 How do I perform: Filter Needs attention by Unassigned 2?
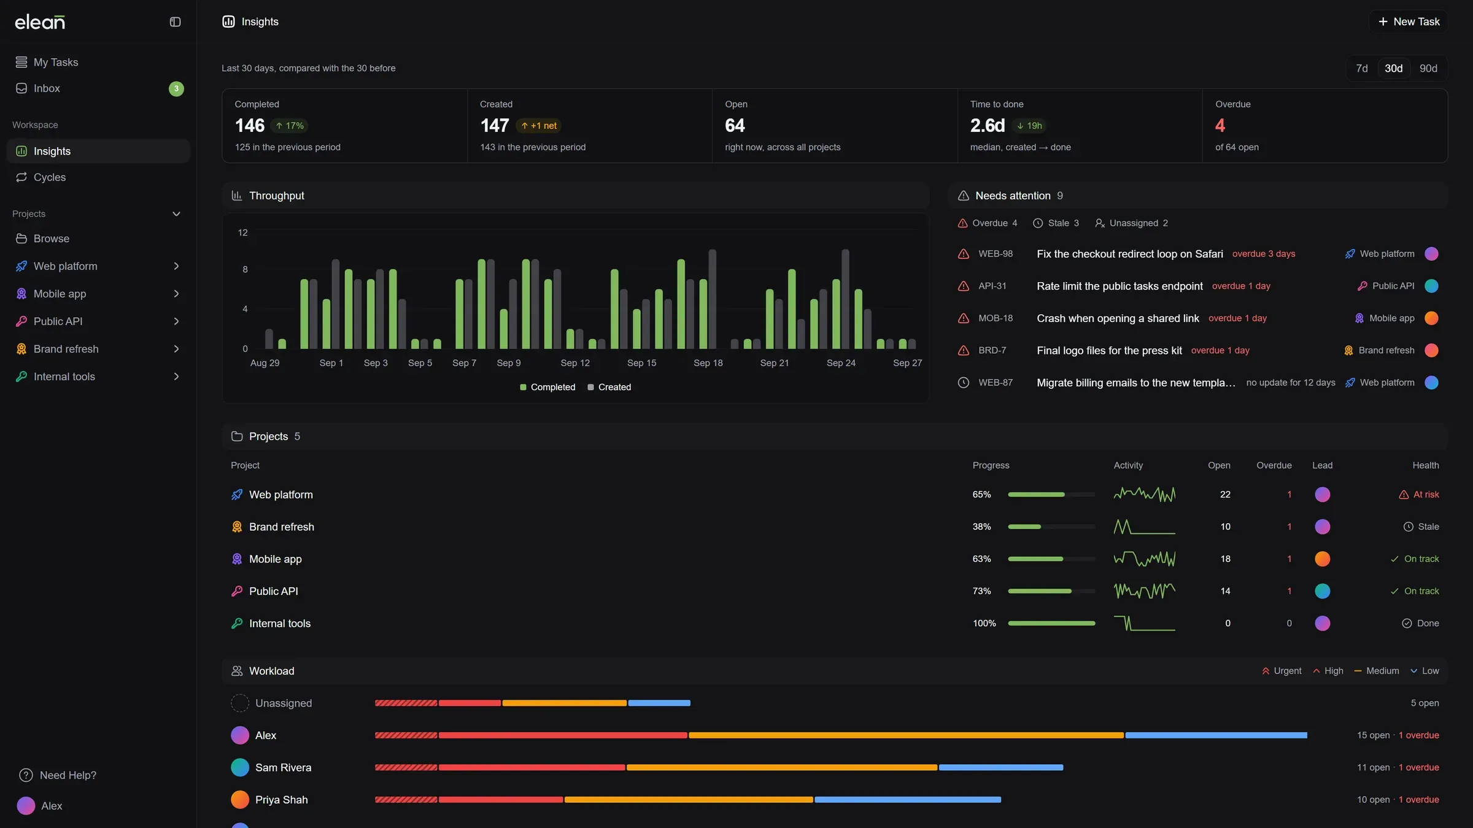click(x=1131, y=223)
